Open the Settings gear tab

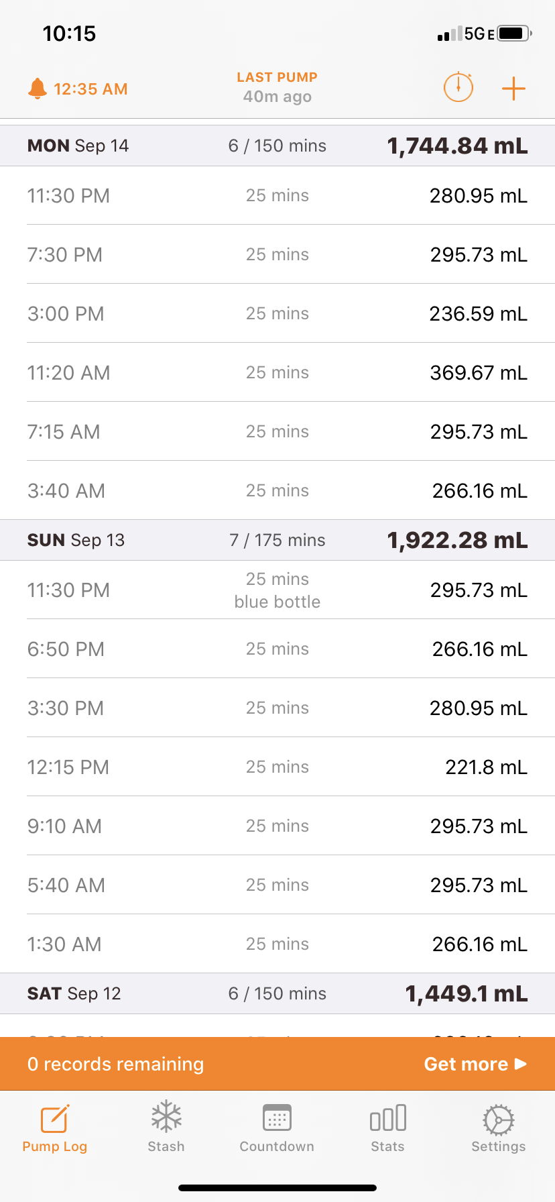(x=498, y=1127)
